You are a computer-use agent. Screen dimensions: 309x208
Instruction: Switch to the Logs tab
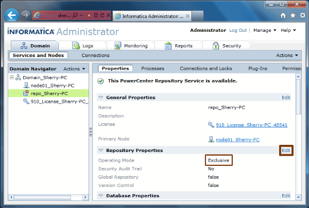82,46
